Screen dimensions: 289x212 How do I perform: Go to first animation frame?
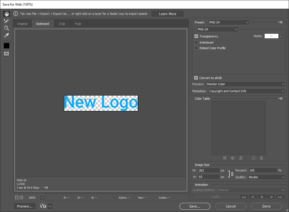click(243, 197)
